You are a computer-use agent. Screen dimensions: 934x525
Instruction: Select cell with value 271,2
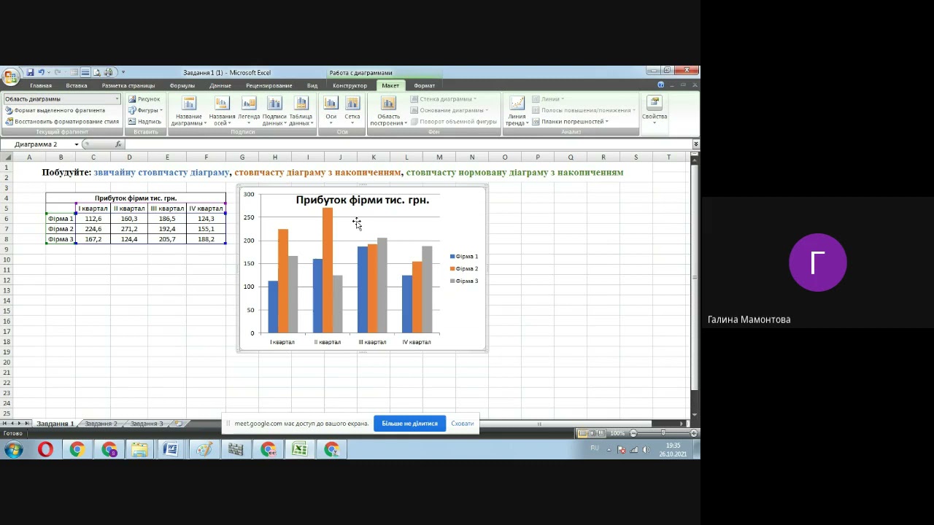click(129, 229)
